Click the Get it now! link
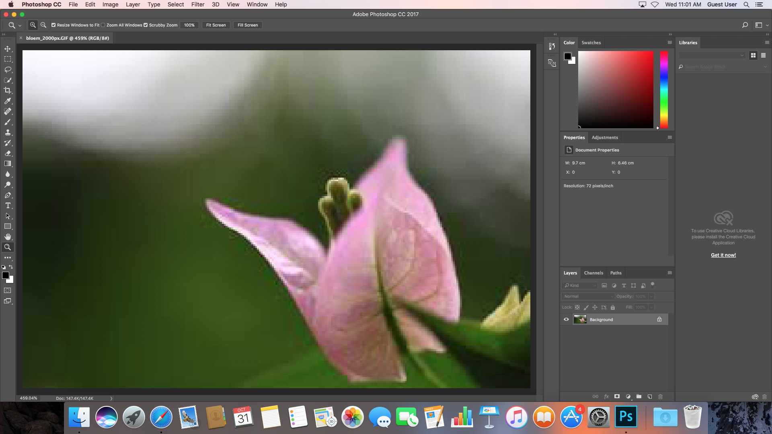772x434 pixels. [723, 255]
